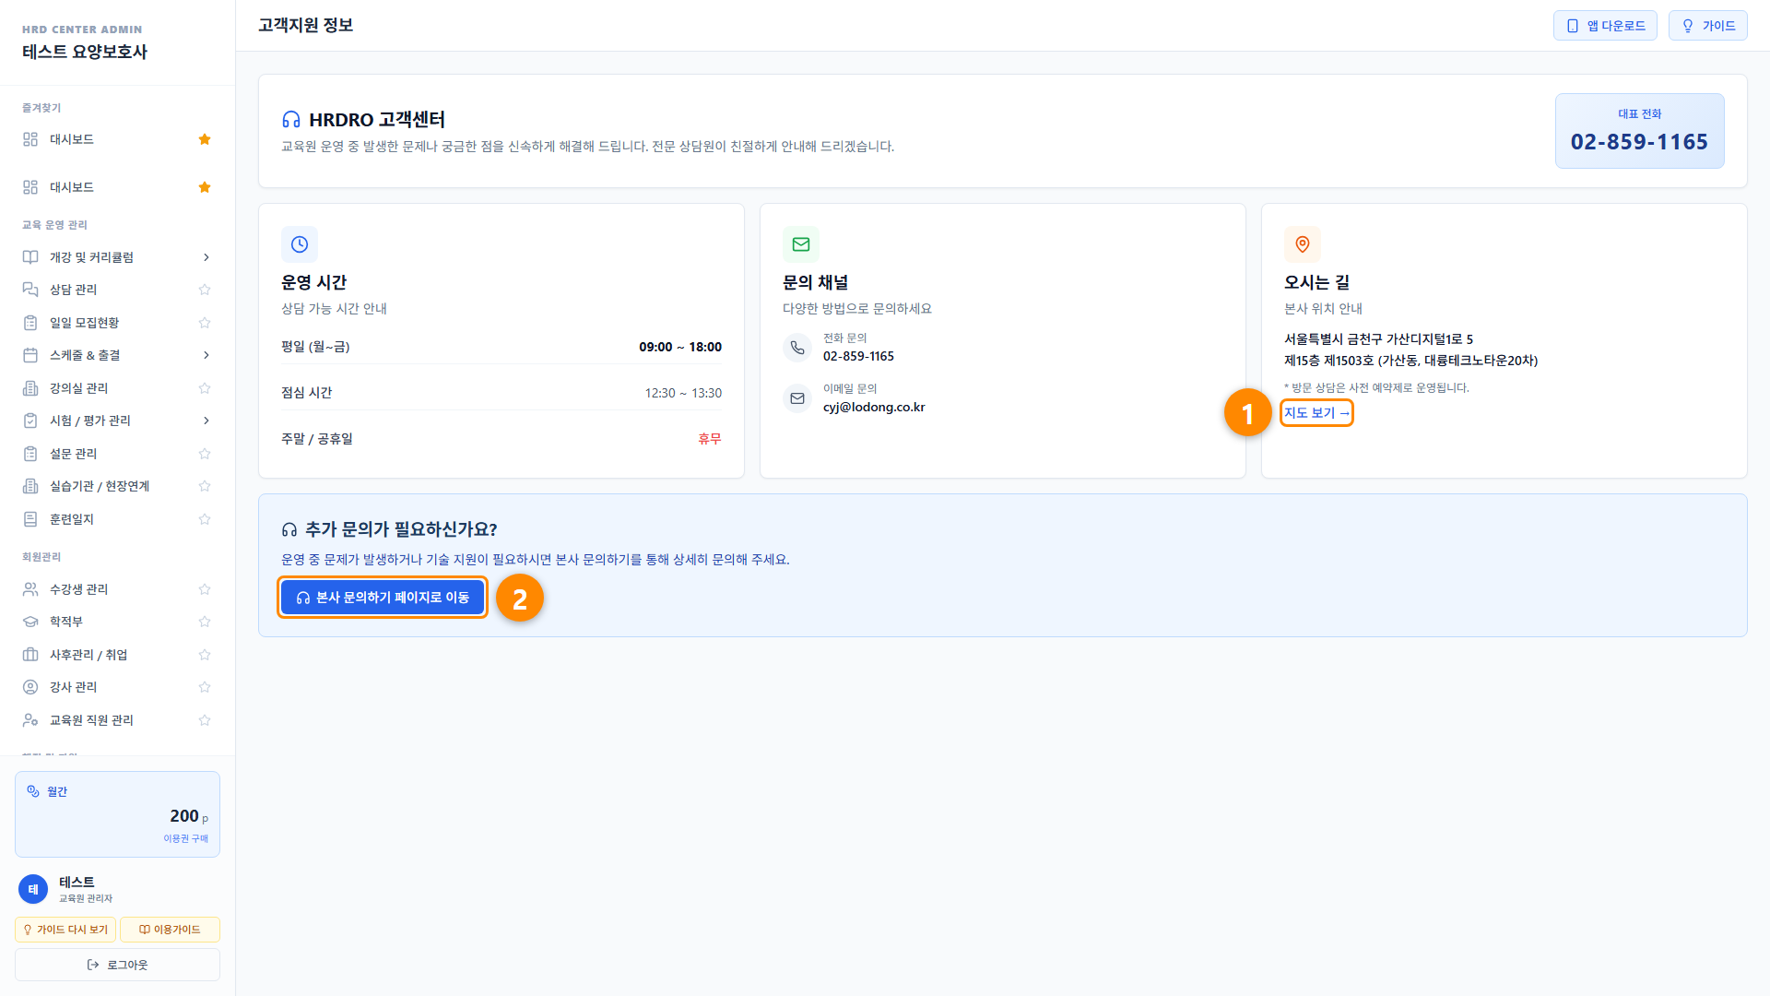Click the 훈련일지 document icon
1770x996 pixels.
click(30, 519)
